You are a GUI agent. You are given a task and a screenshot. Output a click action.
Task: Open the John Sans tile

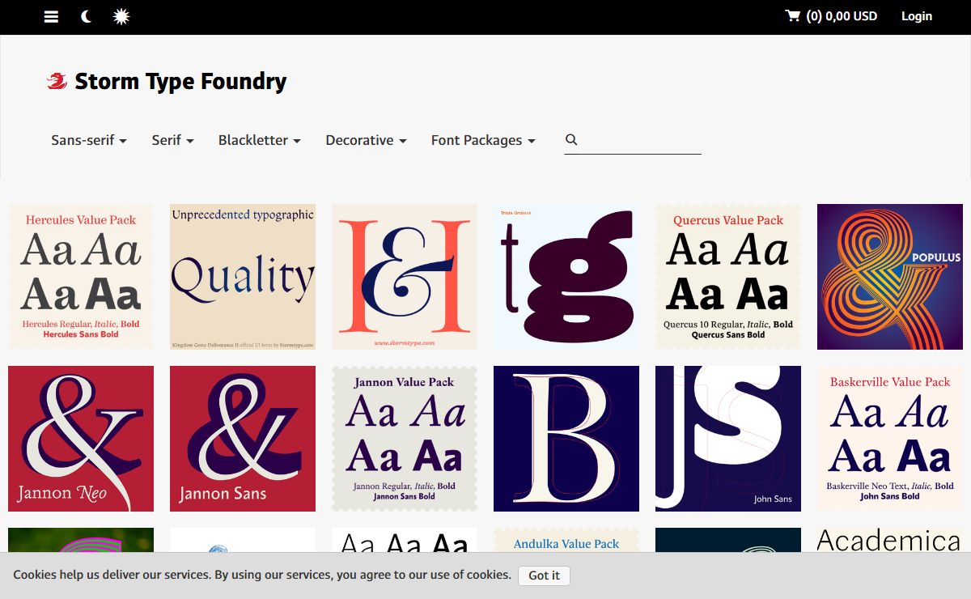pyautogui.click(x=728, y=439)
